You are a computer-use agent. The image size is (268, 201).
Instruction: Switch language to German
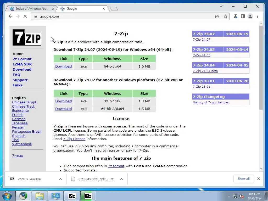pos(19,119)
